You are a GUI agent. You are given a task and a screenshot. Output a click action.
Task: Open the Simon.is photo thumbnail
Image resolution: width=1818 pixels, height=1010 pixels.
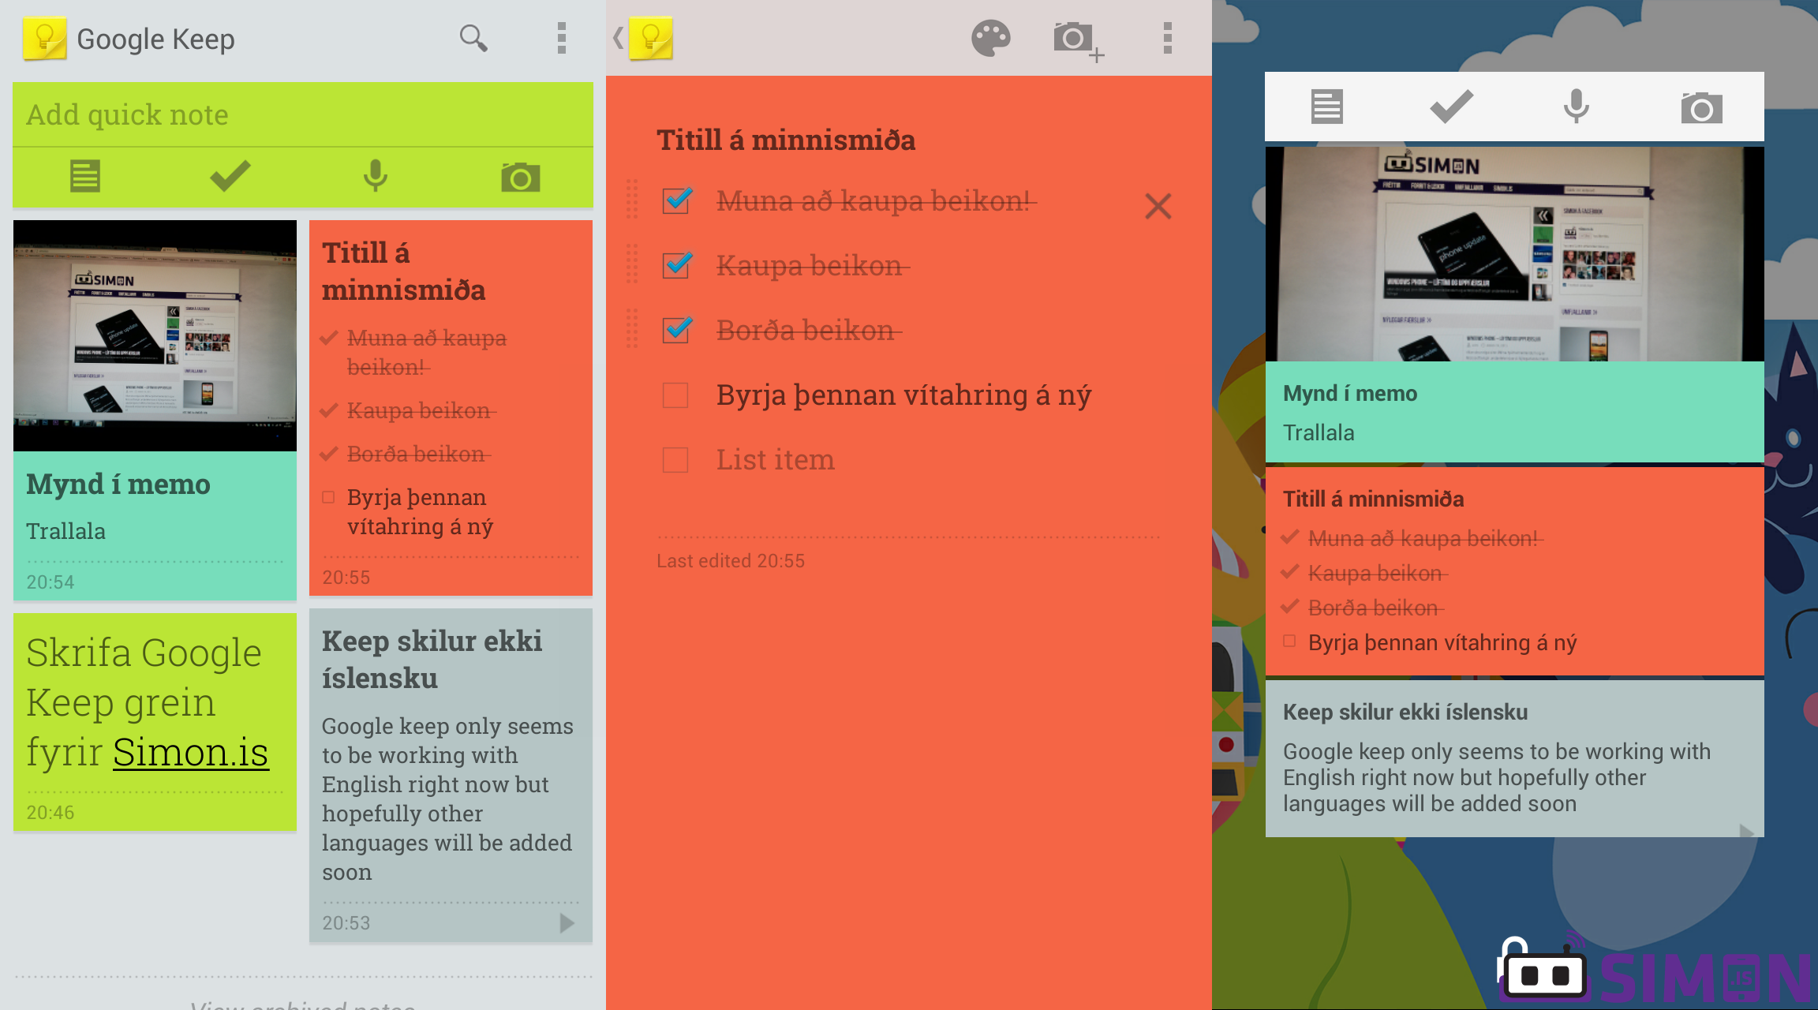(154, 335)
